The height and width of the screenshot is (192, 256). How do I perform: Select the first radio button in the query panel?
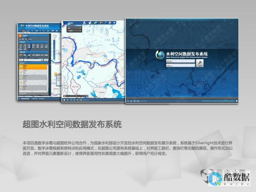pyautogui.click(x=20, y=39)
